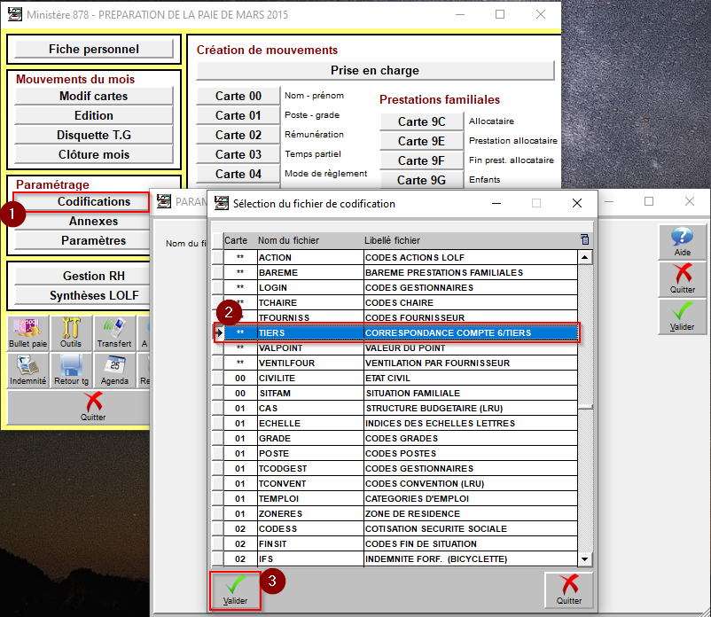This screenshot has width=711, height=617.
Task: Open the Codifications settings
Action: pos(94,201)
